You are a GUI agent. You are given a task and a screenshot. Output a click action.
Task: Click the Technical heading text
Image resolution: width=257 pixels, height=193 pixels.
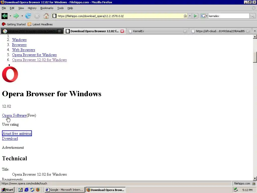pos(15,158)
